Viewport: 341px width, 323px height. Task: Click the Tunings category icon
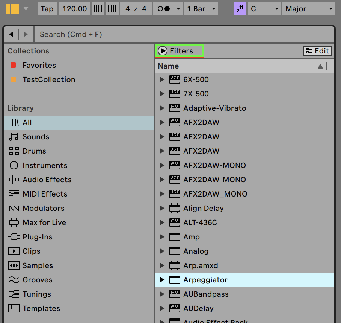[14, 294]
